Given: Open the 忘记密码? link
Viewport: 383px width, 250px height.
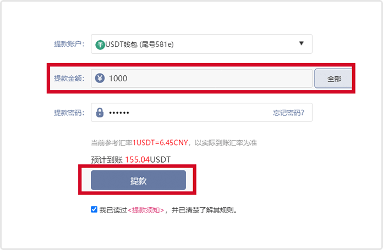Looking at the screenshot, I should (288, 113).
